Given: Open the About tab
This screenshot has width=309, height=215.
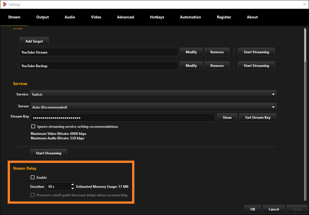Looking at the screenshot, I should click(x=252, y=17).
